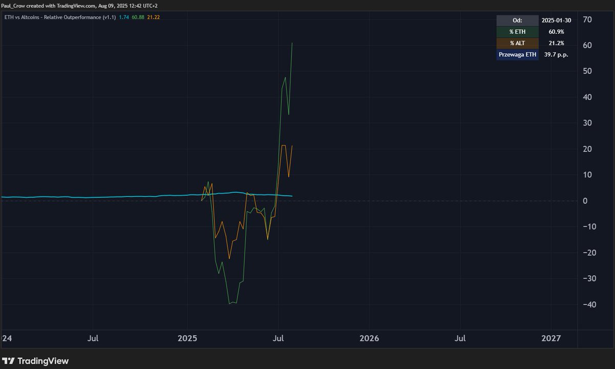This screenshot has height=369, width=615.
Task: Click the blue value 1.74 in legend
Action: (124, 17)
